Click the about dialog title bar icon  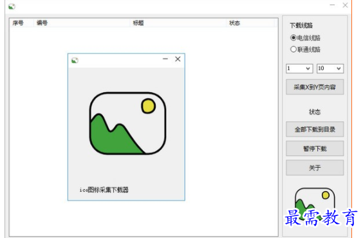75,60
